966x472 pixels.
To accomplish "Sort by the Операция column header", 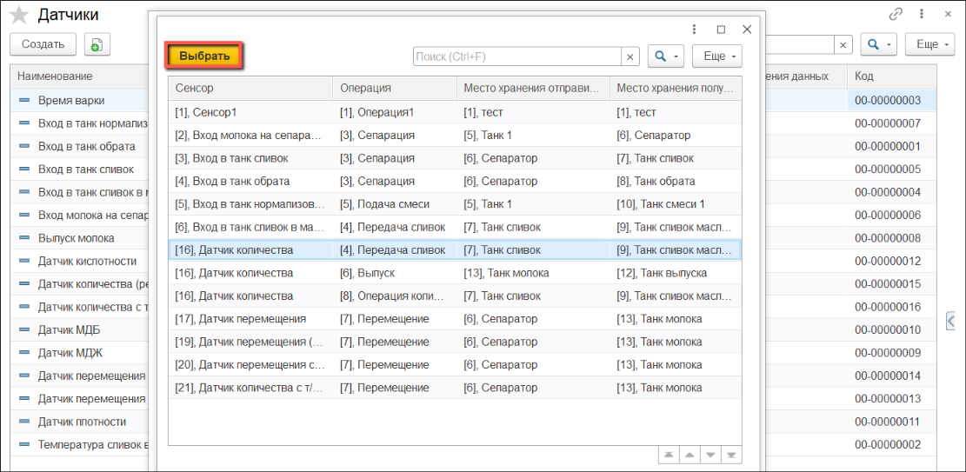I will 395,88.
